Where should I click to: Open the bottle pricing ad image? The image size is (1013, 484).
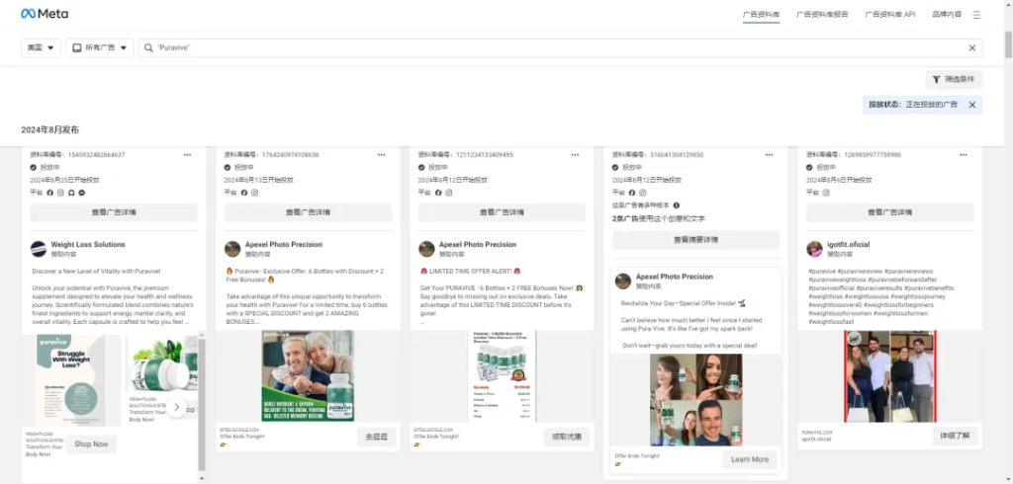point(502,376)
